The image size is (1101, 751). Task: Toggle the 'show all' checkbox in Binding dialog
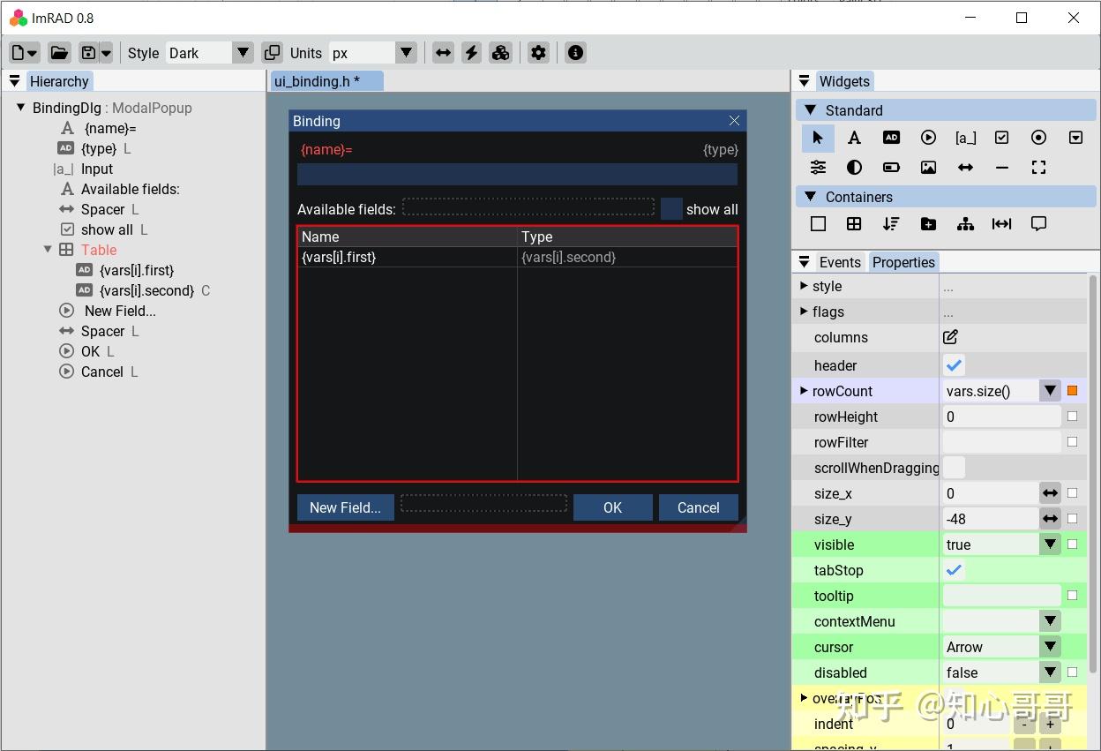coord(672,209)
